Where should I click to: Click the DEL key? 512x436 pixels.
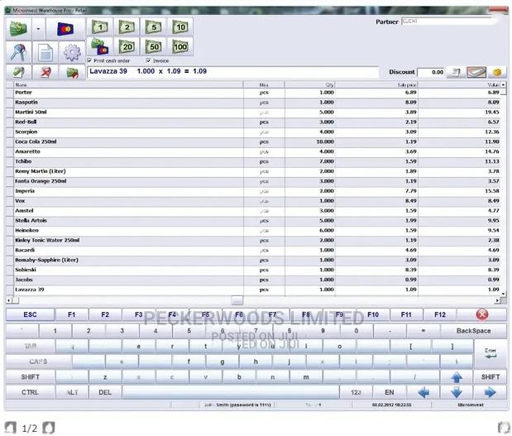pyautogui.click(x=105, y=392)
